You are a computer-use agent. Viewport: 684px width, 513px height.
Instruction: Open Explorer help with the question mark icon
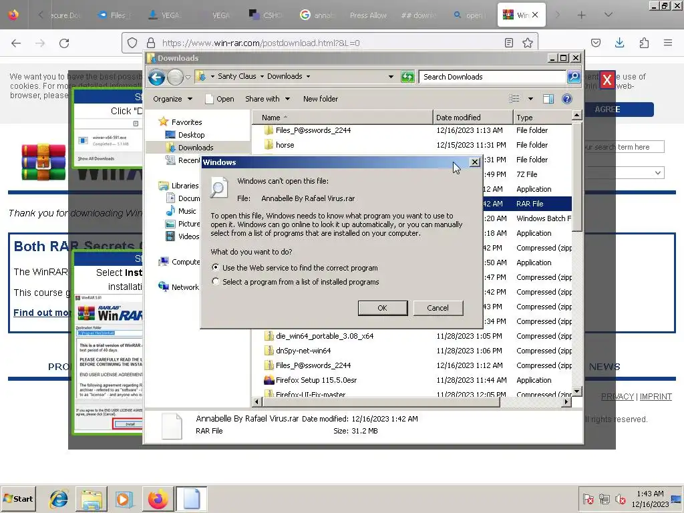pyautogui.click(x=566, y=99)
